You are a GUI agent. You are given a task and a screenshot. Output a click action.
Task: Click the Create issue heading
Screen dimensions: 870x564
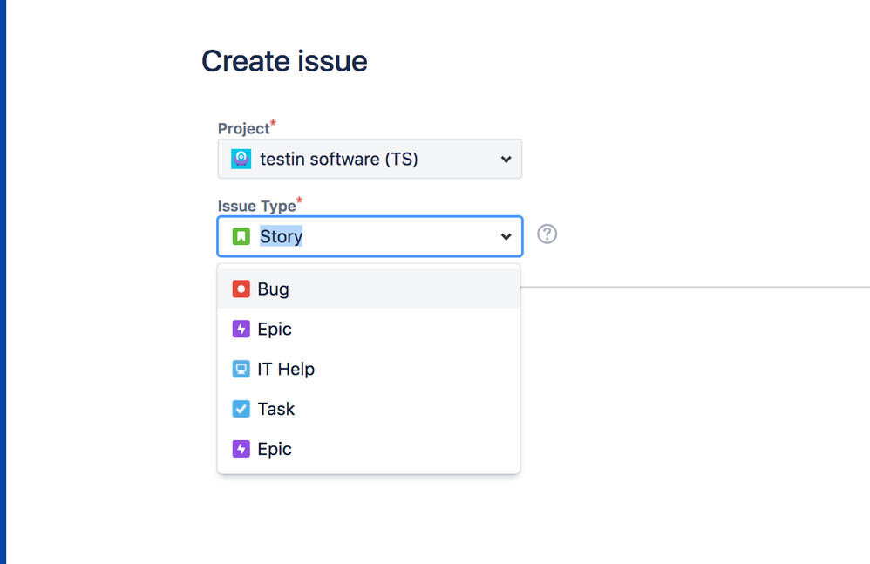click(x=284, y=61)
